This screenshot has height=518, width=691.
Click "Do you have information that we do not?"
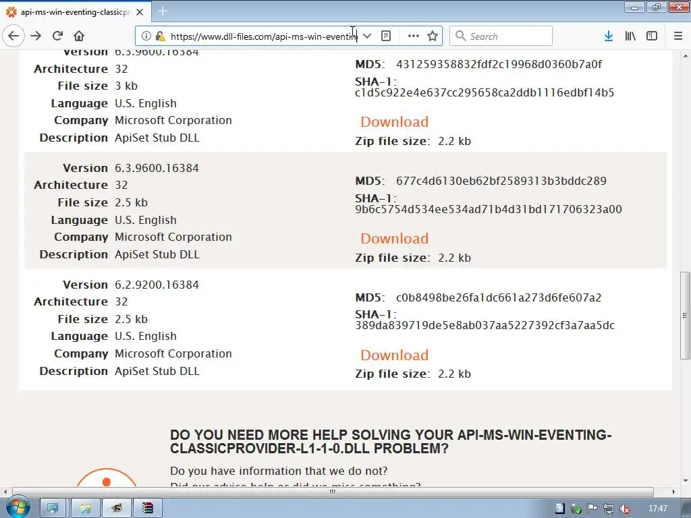point(279,471)
